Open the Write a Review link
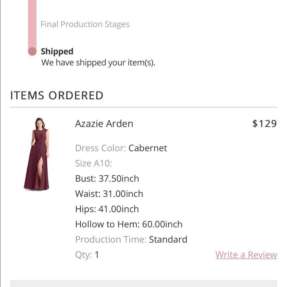 246,255
